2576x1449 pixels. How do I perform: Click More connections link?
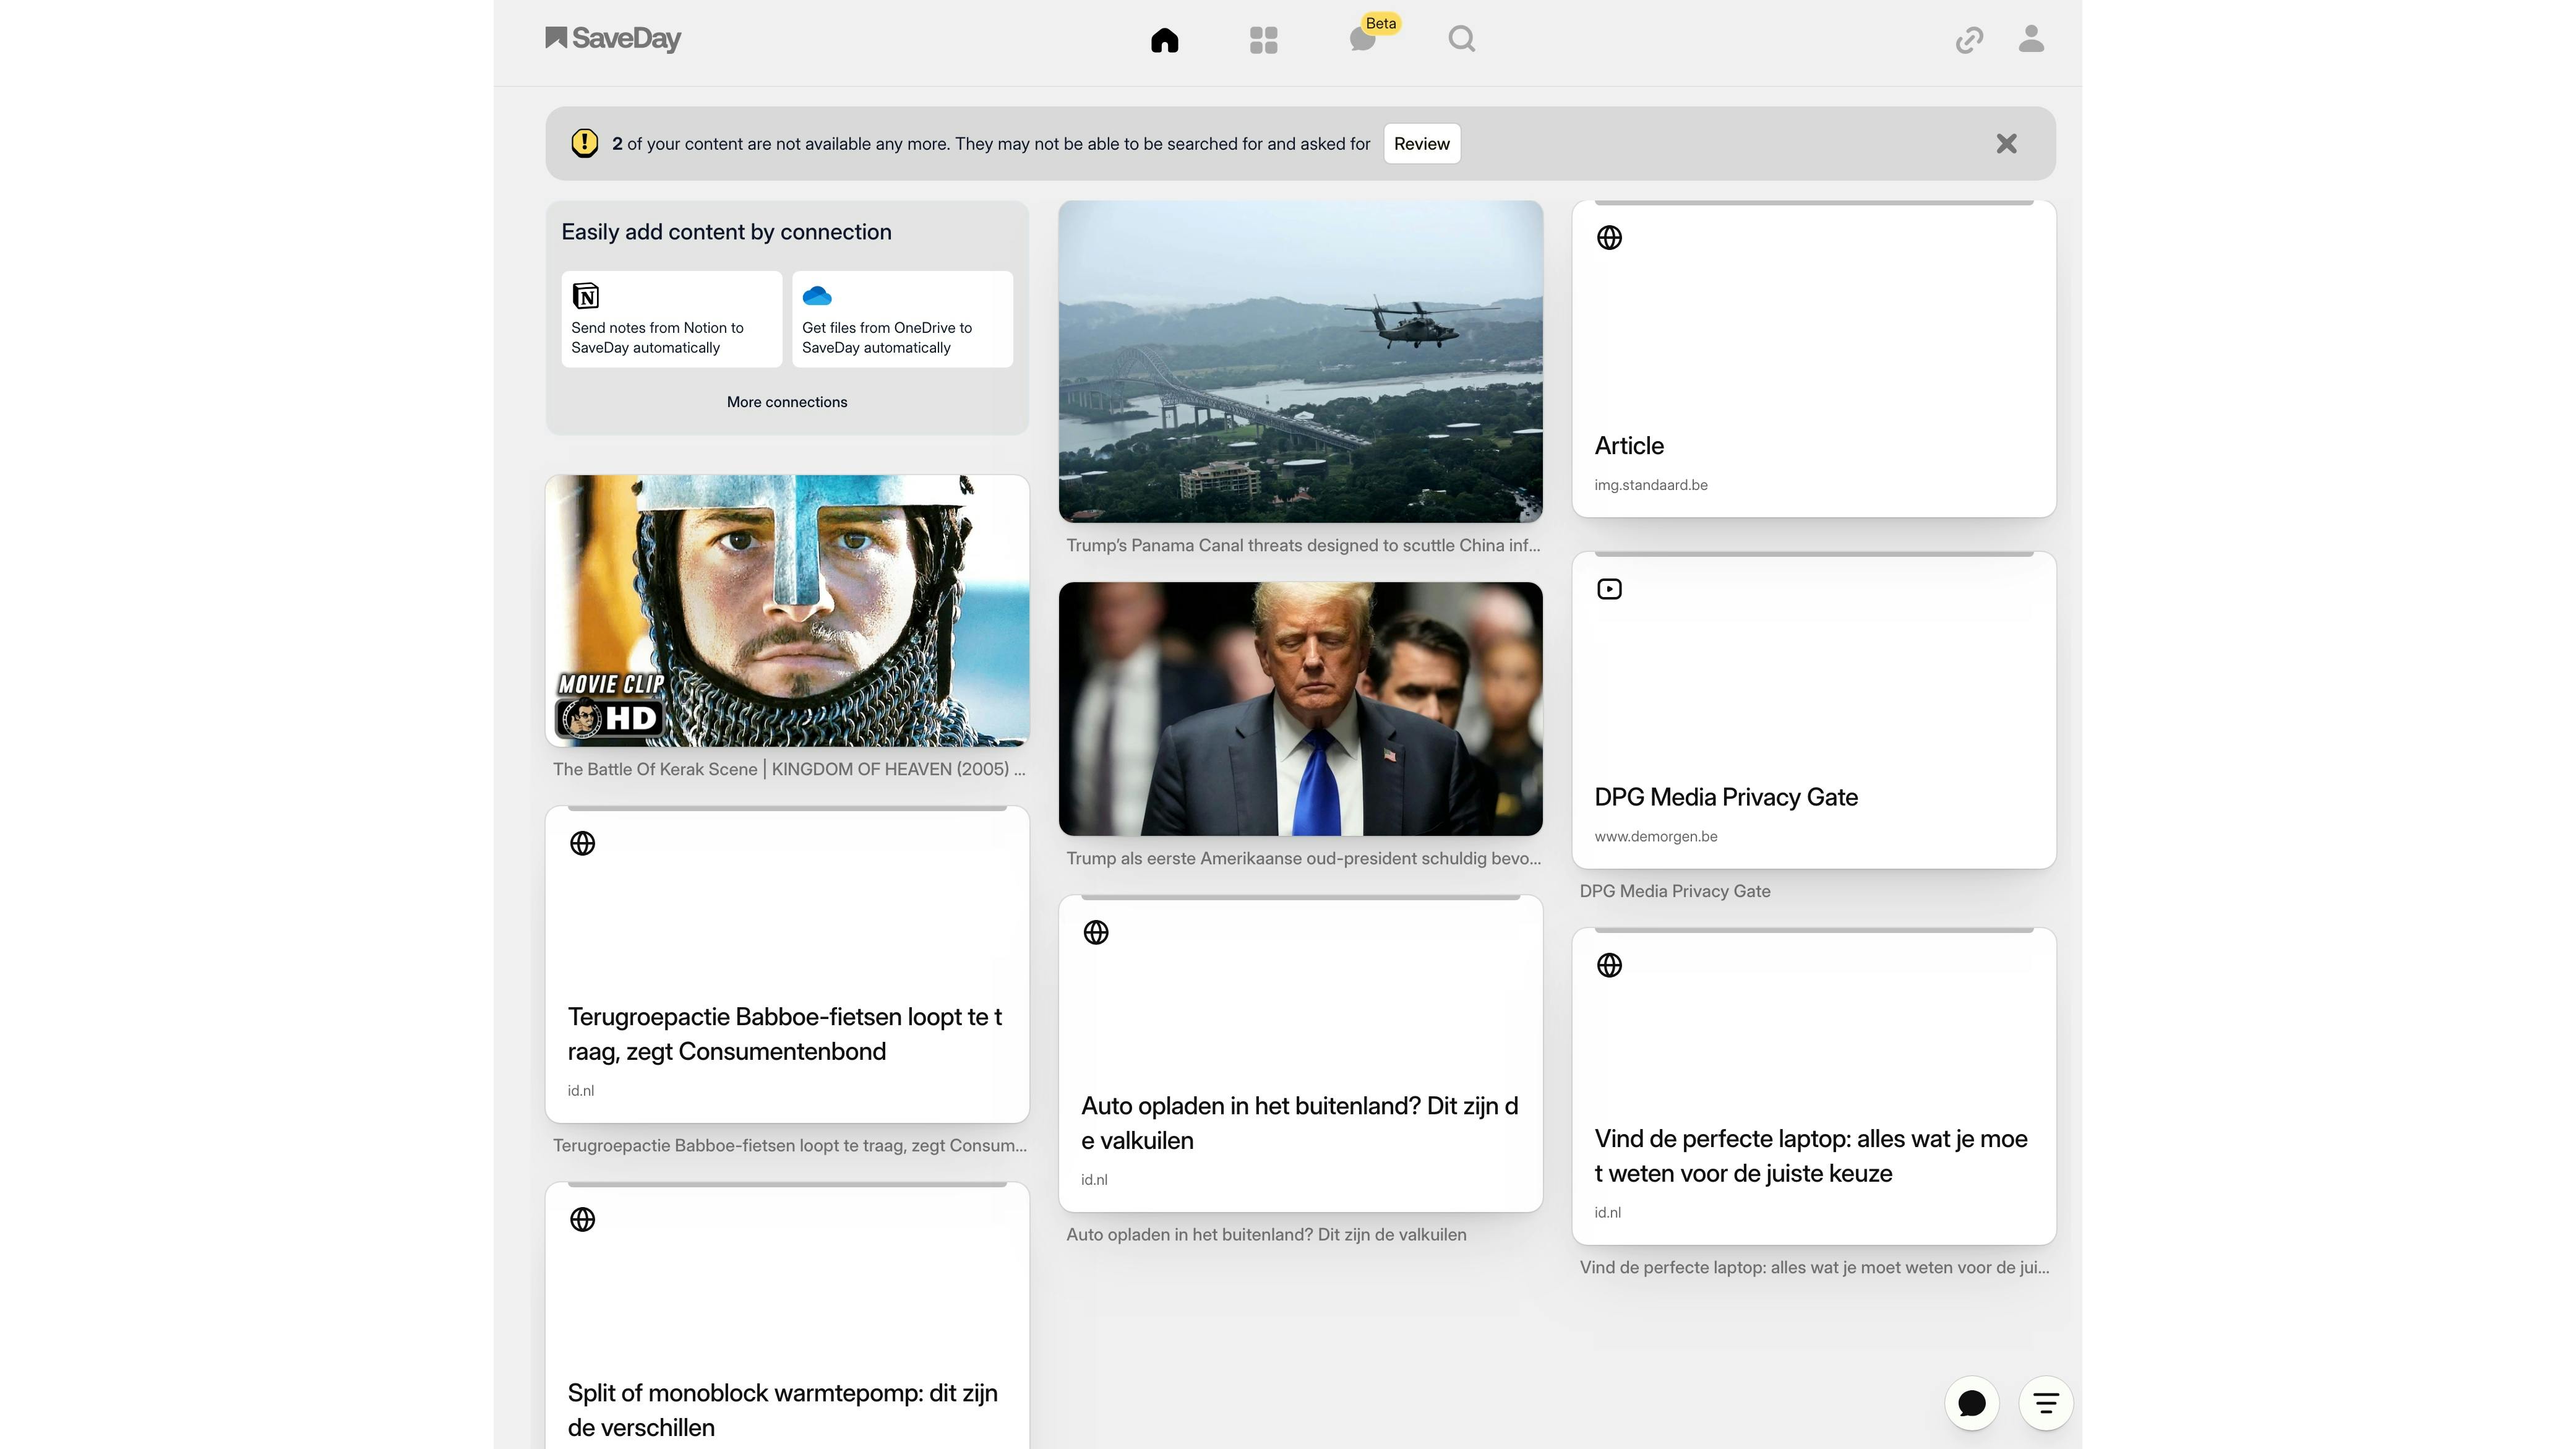[787, 402]
